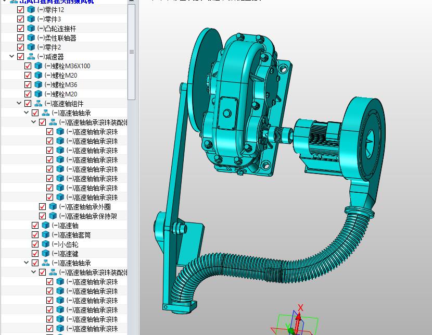
Task: Collapse 高速轴轴承 node directly below 高速键
Action: coord(26,263)
